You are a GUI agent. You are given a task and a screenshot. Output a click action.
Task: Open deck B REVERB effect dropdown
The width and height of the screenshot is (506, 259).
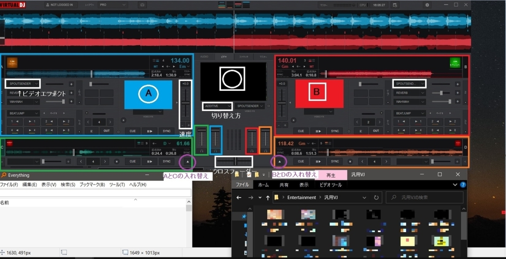tap(409, 93)
